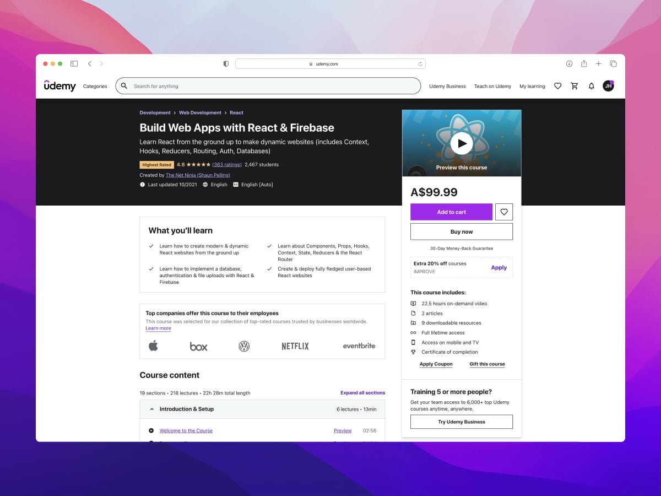
Task: Navigate to React breadcrumb
Action: click(x=236, y=112)
